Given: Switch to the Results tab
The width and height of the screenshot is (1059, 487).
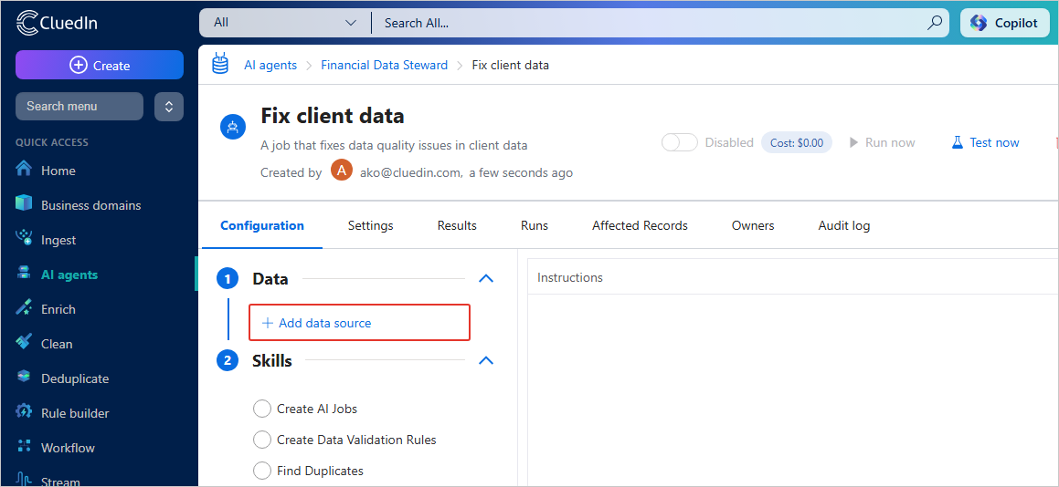Looking at the screenshot, I should pos(457,226).
